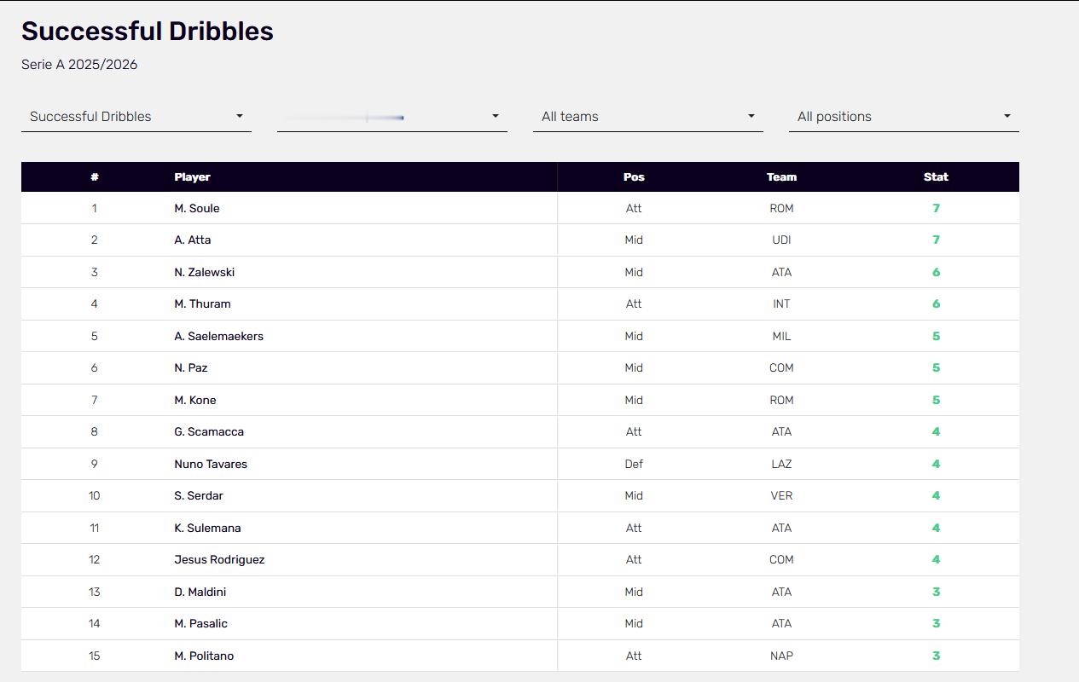
Task: Open the All positions filter dropdown
Action: point(904,117)
